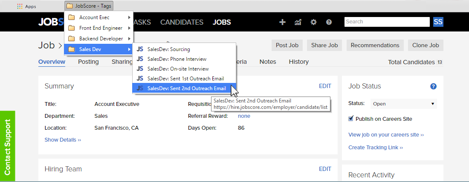The image size is (469, 182).
Task: Open the reports chart icon in header
Action: click(x=298, y=22)
